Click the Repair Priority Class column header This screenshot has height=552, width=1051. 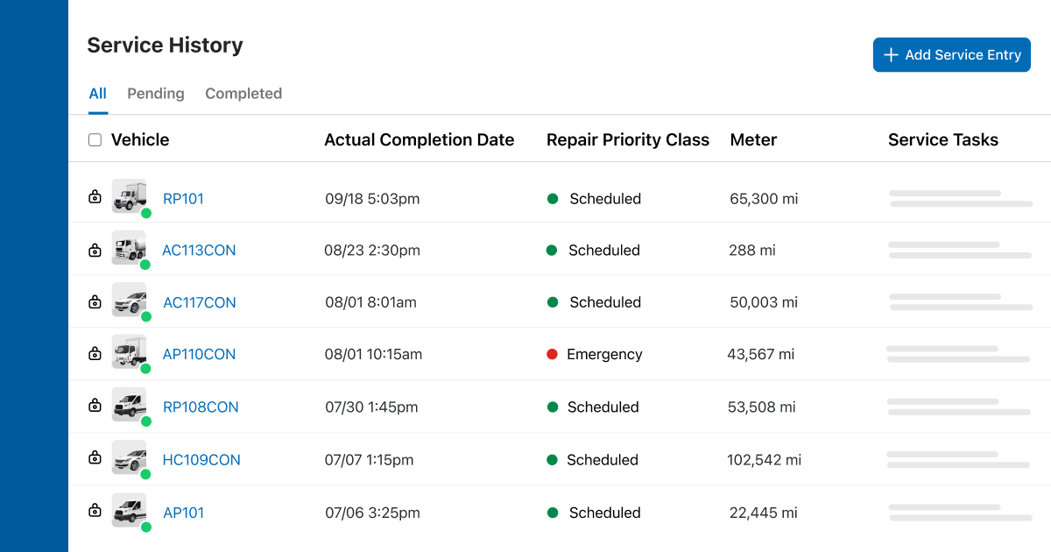tap(627, 140)
